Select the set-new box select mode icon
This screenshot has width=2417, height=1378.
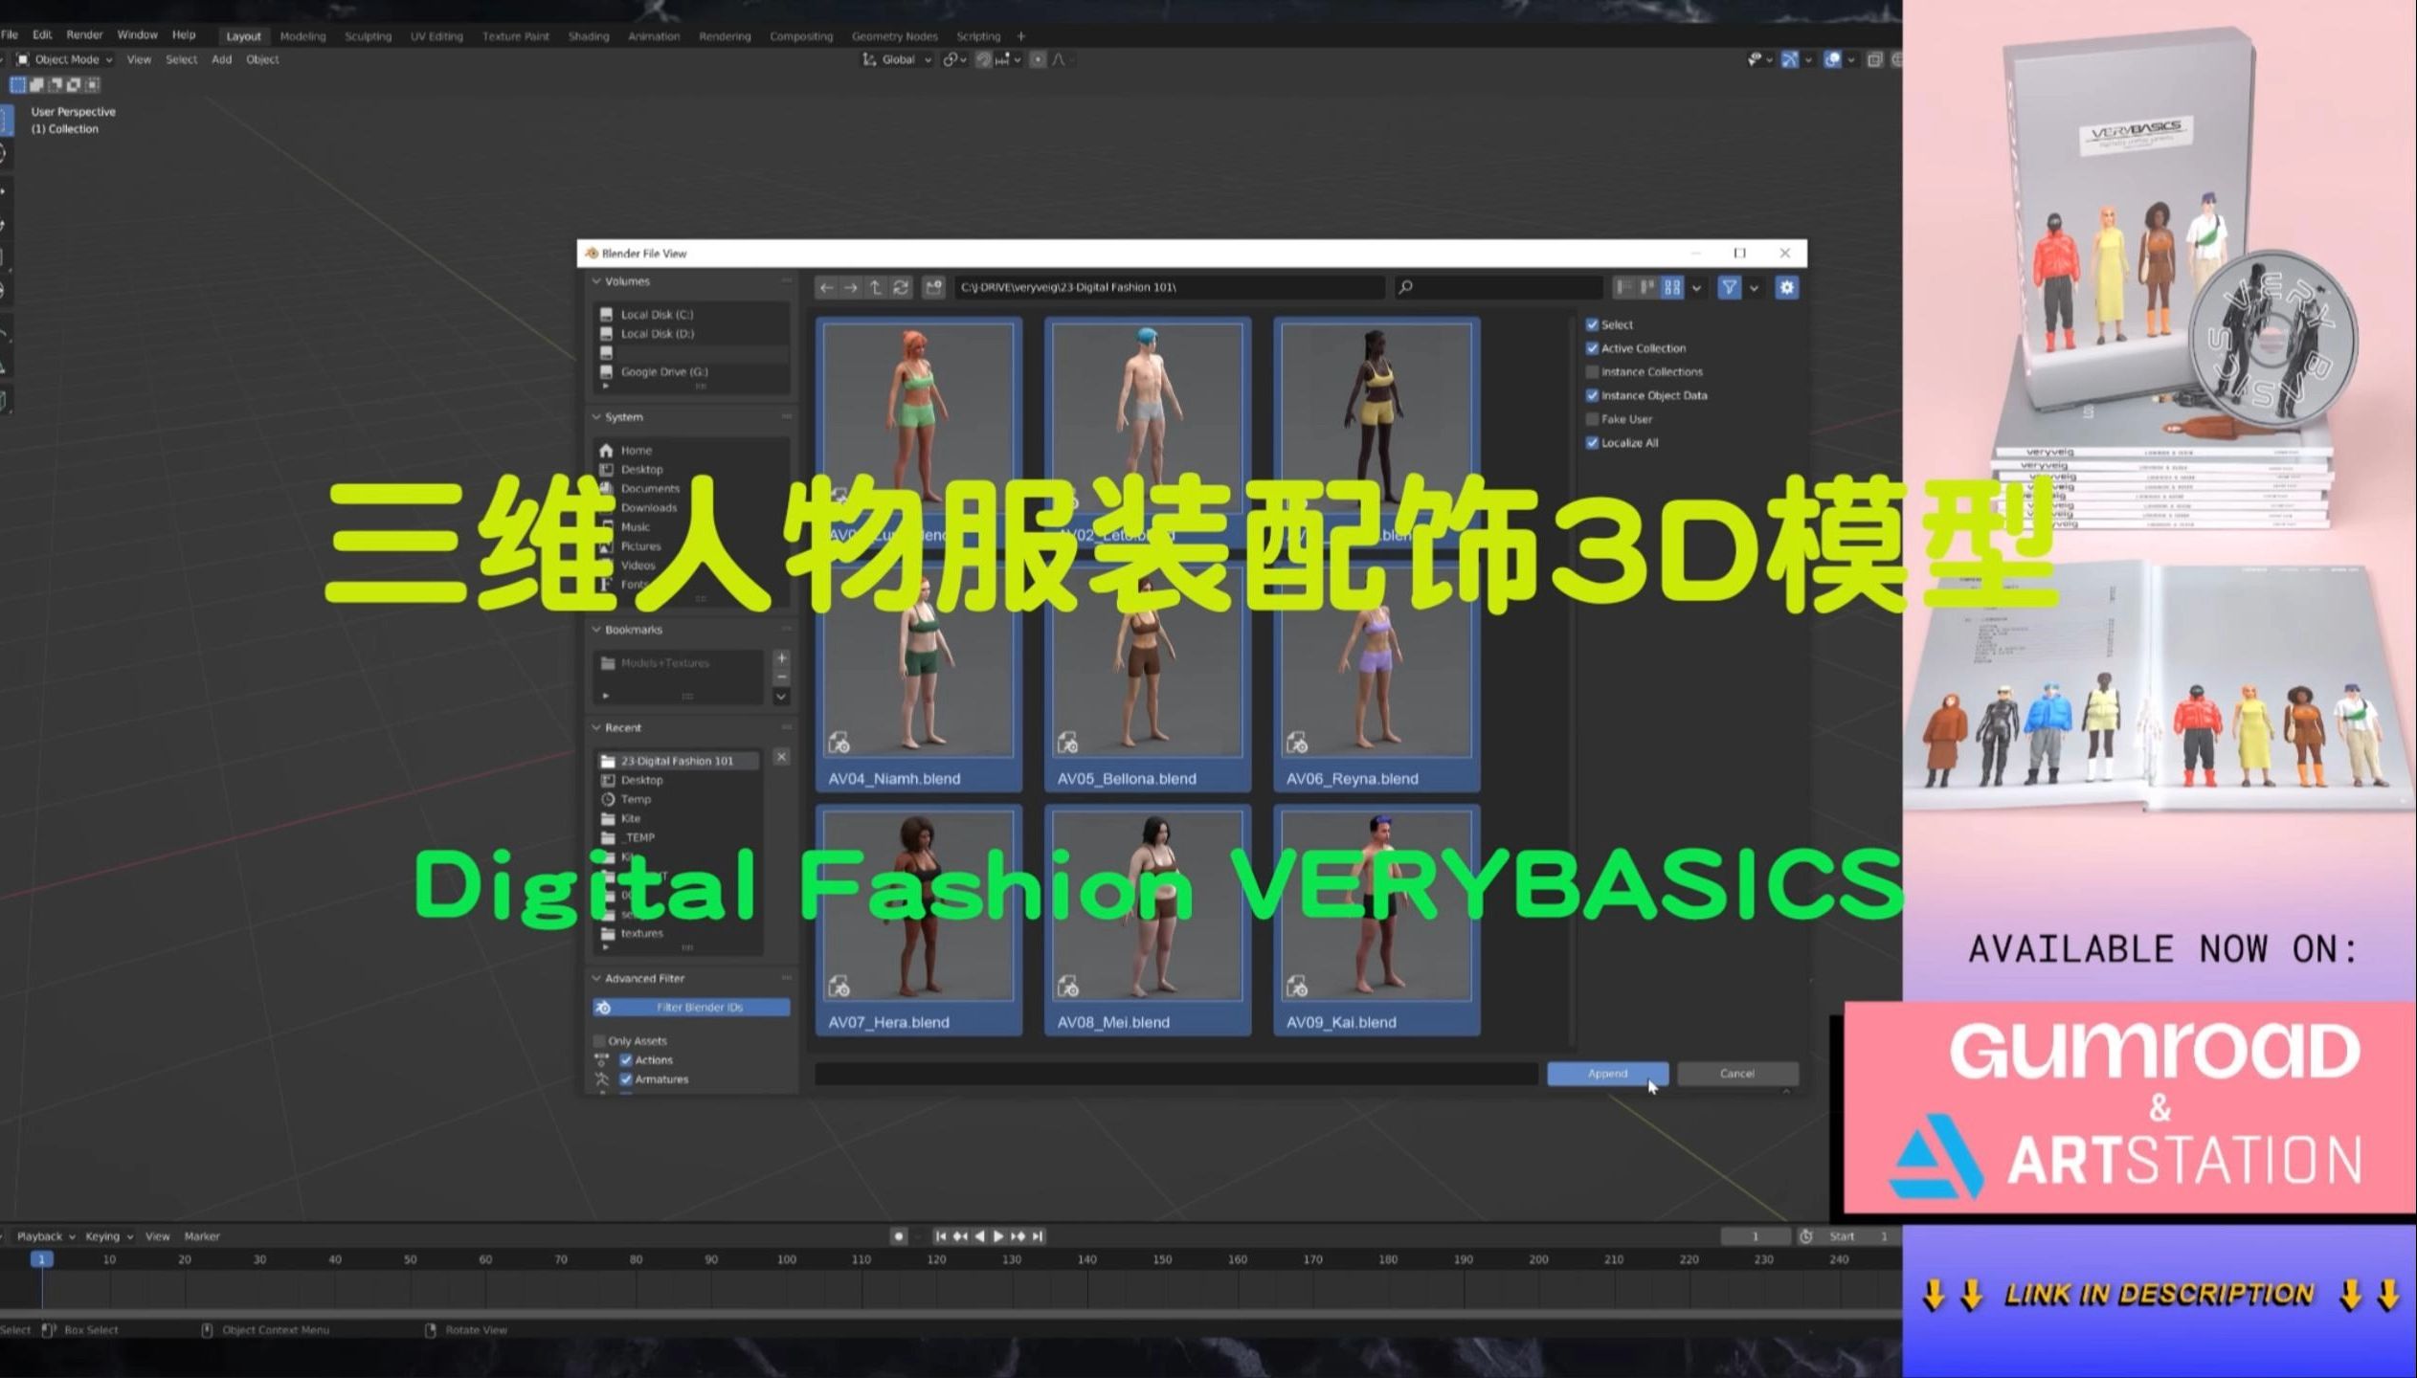click(x=17, y=85)
